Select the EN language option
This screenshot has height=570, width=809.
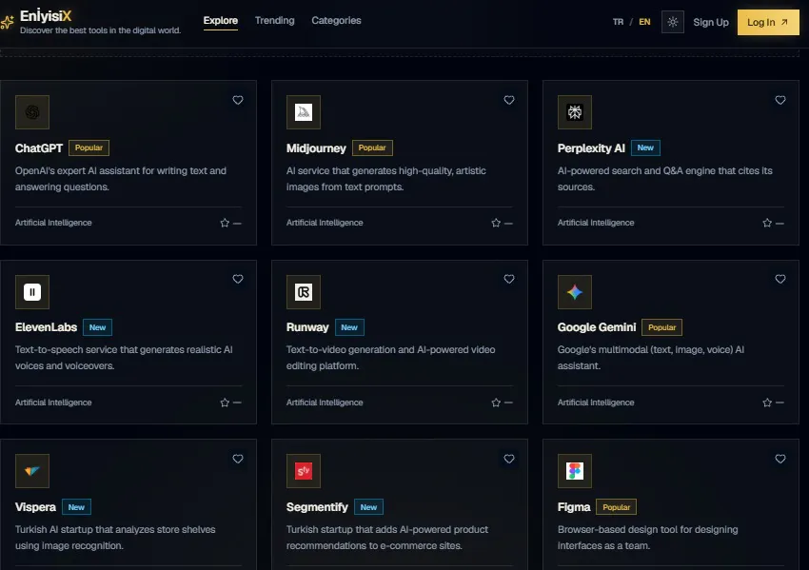[645, 22]
